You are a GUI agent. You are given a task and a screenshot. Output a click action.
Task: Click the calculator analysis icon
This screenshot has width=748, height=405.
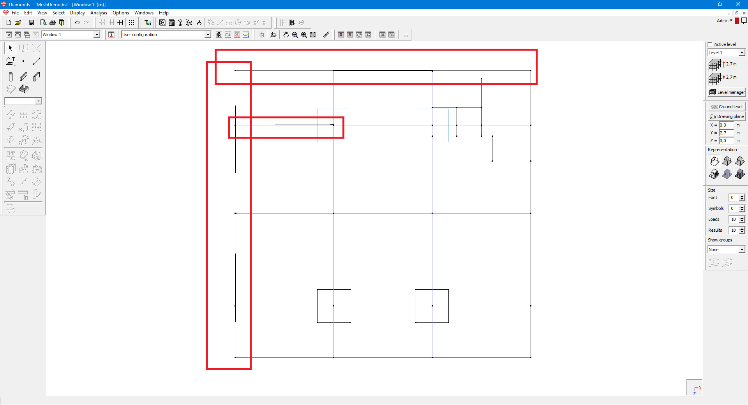pyautogui.click(x=171, y=23)
